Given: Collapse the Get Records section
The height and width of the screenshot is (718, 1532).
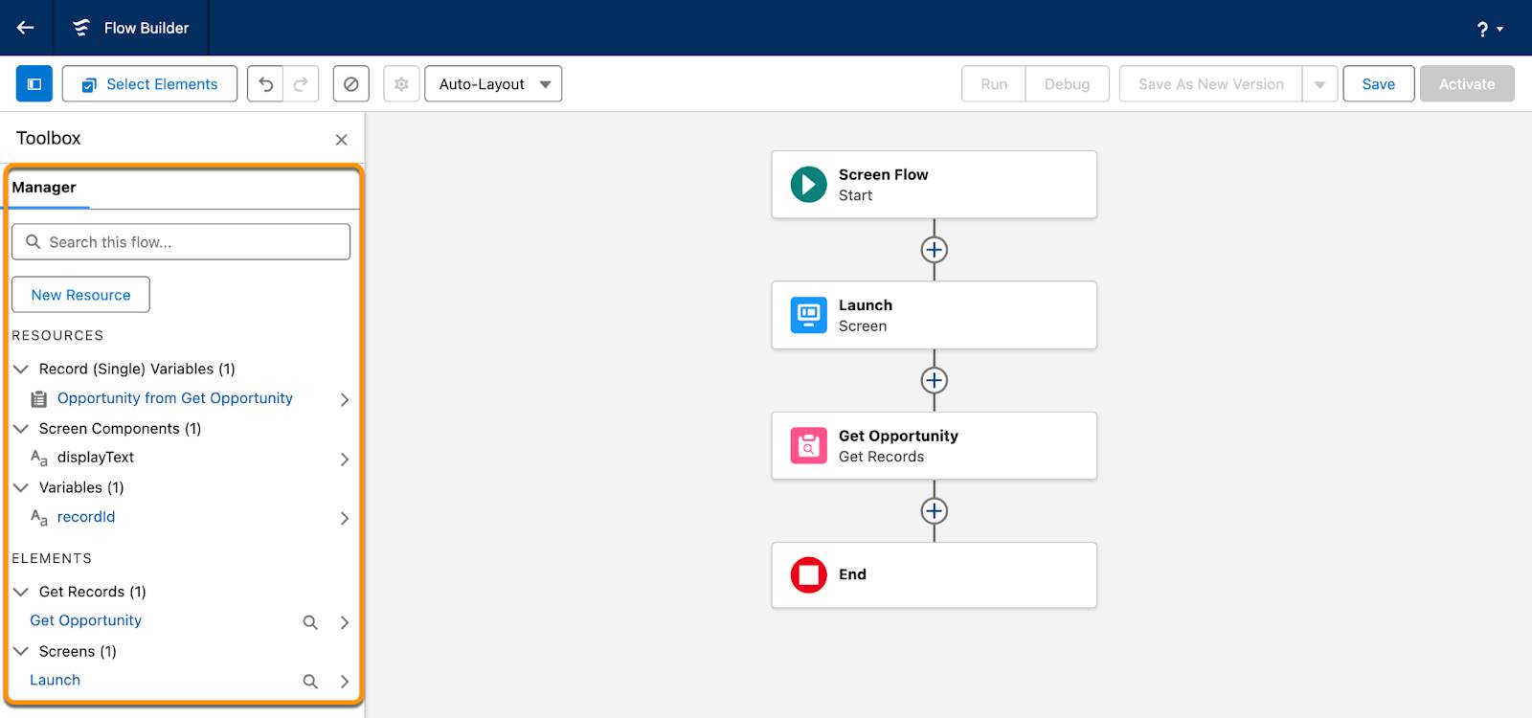Looking at the screenshot, I should pyautogui.click(x=21, y=592).
